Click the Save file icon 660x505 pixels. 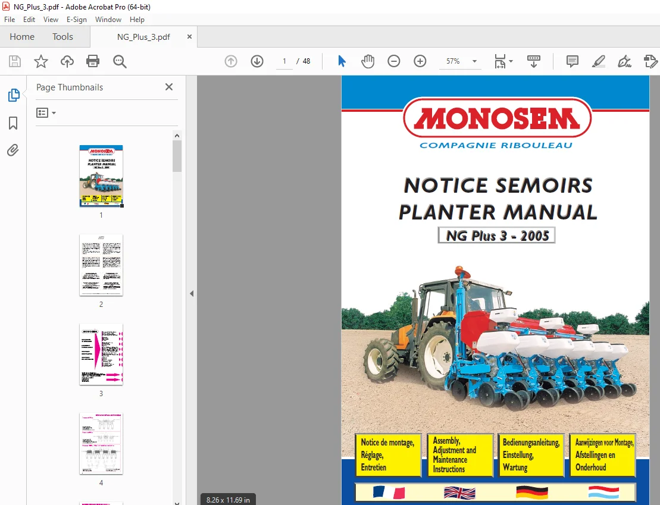coord(15,61)
